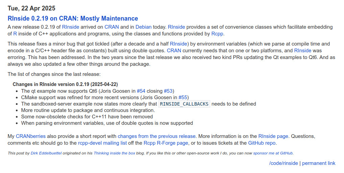
Task: Visit the CRANberries link
Action: point(31,136)
